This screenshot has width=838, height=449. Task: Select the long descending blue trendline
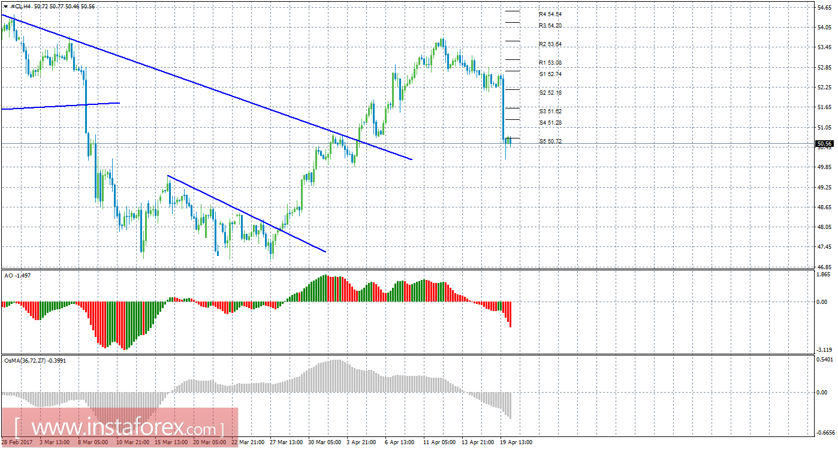tap(207, 87)
